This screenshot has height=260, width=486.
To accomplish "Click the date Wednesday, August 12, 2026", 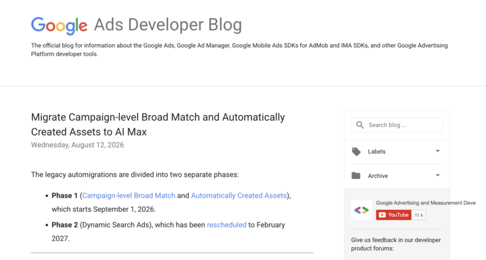I will pos(77,145).
